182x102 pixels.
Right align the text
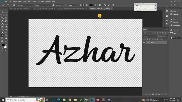86,5
